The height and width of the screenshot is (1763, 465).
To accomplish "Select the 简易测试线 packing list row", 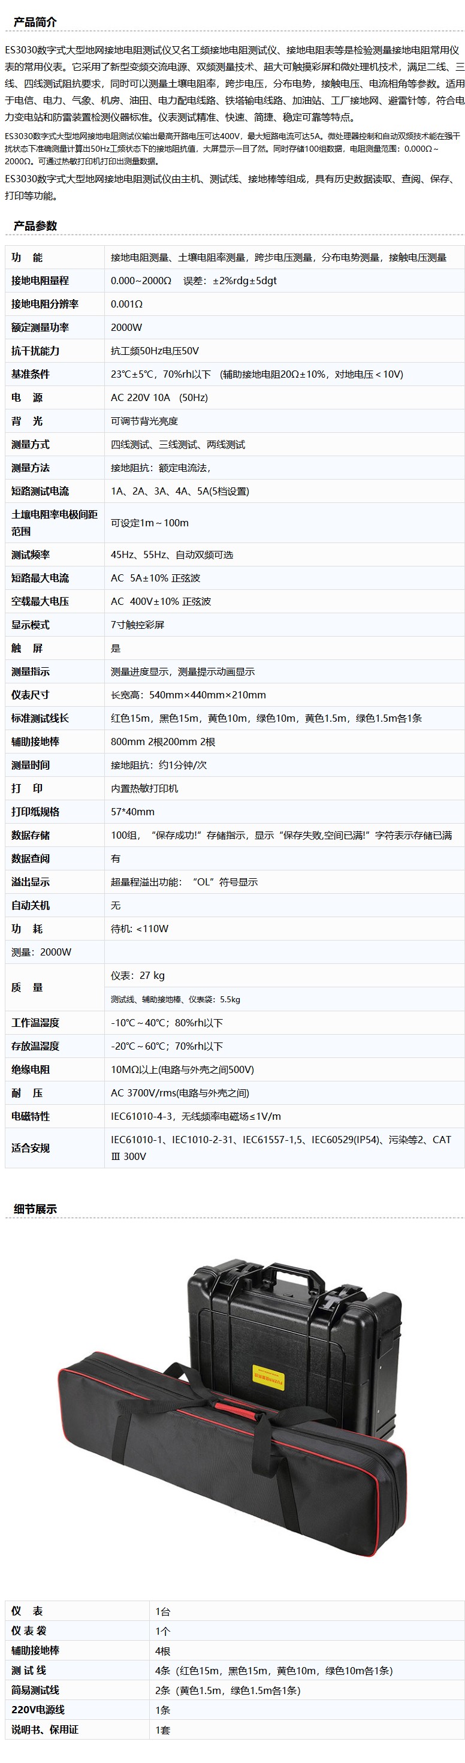I will 234,1690.
